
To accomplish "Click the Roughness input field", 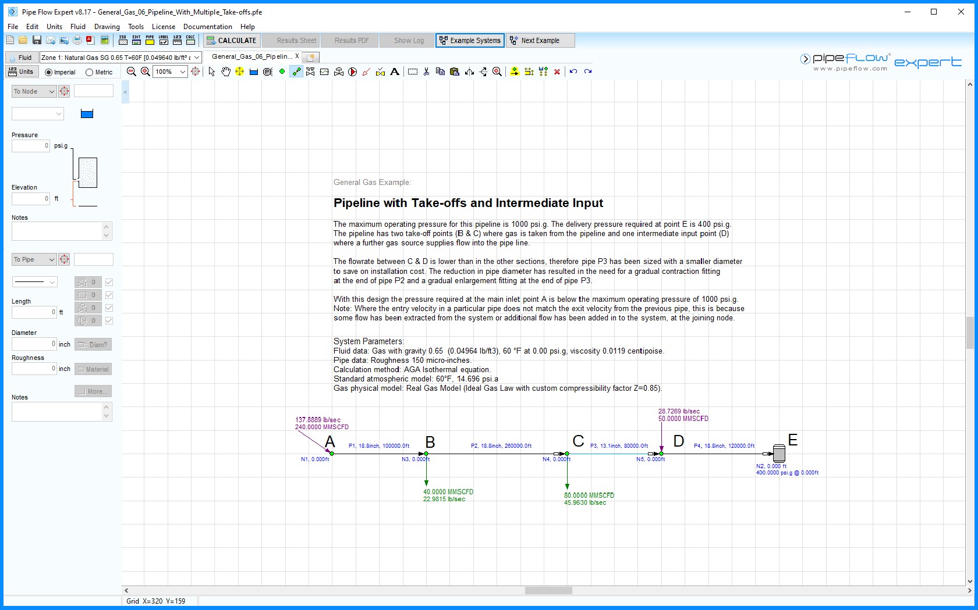I will (34, 369).
